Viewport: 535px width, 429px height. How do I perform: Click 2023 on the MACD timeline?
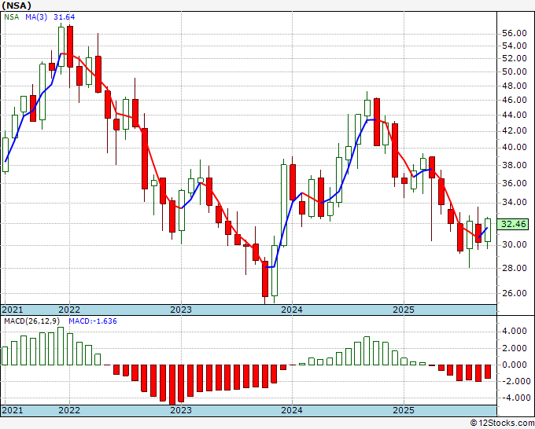(181, 410)
